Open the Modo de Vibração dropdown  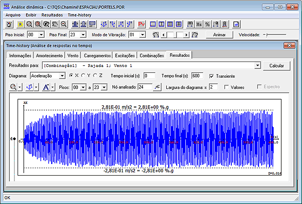(142, 35)
